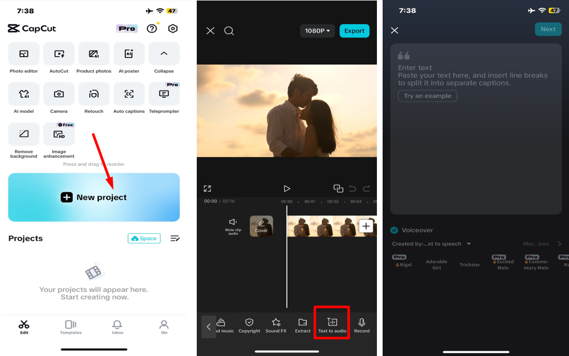Select the Commentary Male voice

pos(536,262)
